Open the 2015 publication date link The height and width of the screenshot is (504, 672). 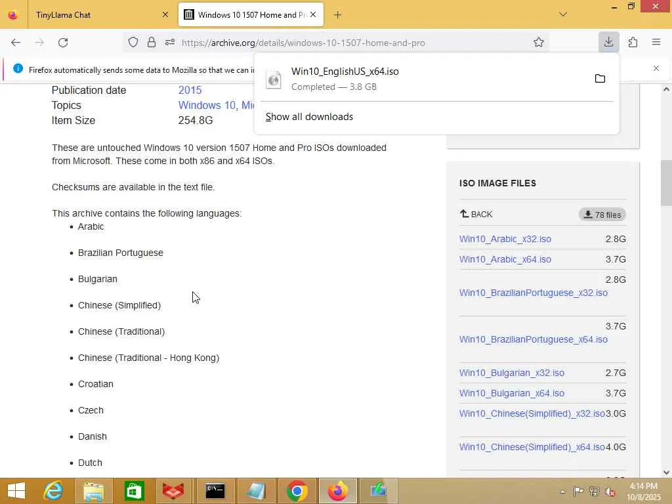coord(190,90)
